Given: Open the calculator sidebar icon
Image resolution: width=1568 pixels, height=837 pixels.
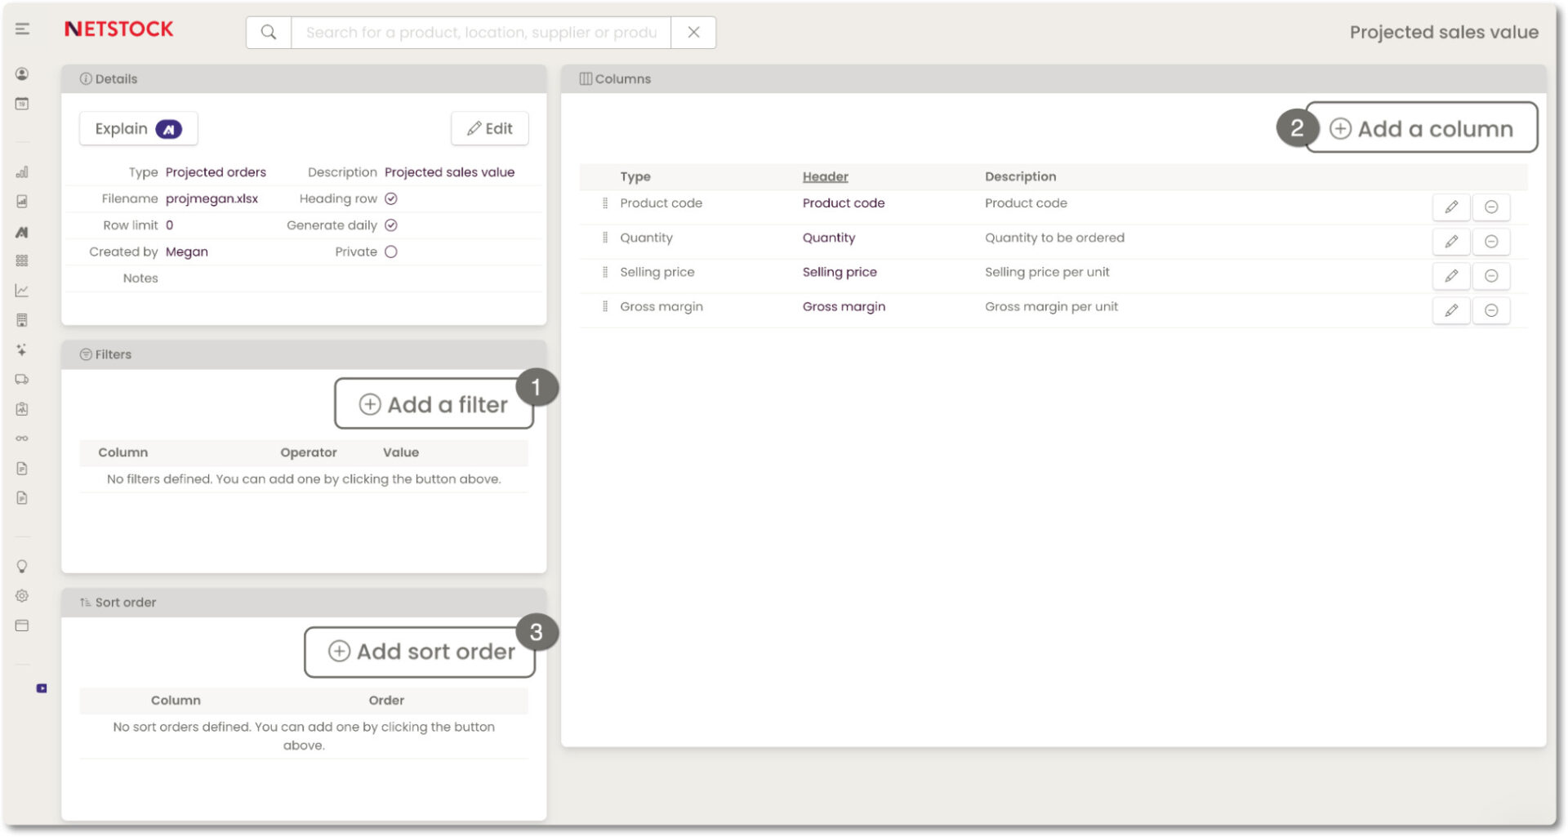Looking at the screenshot, I should pos(22,320).
